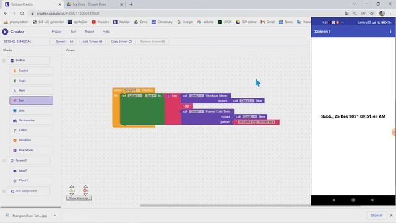Collapse the Screen1 component tree
Screen dimensions: 396x223
pos(4,160)
